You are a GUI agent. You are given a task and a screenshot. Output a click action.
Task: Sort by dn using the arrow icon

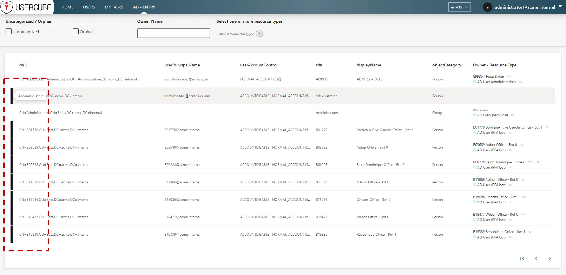pyautogui.click(x=27, y=65)
